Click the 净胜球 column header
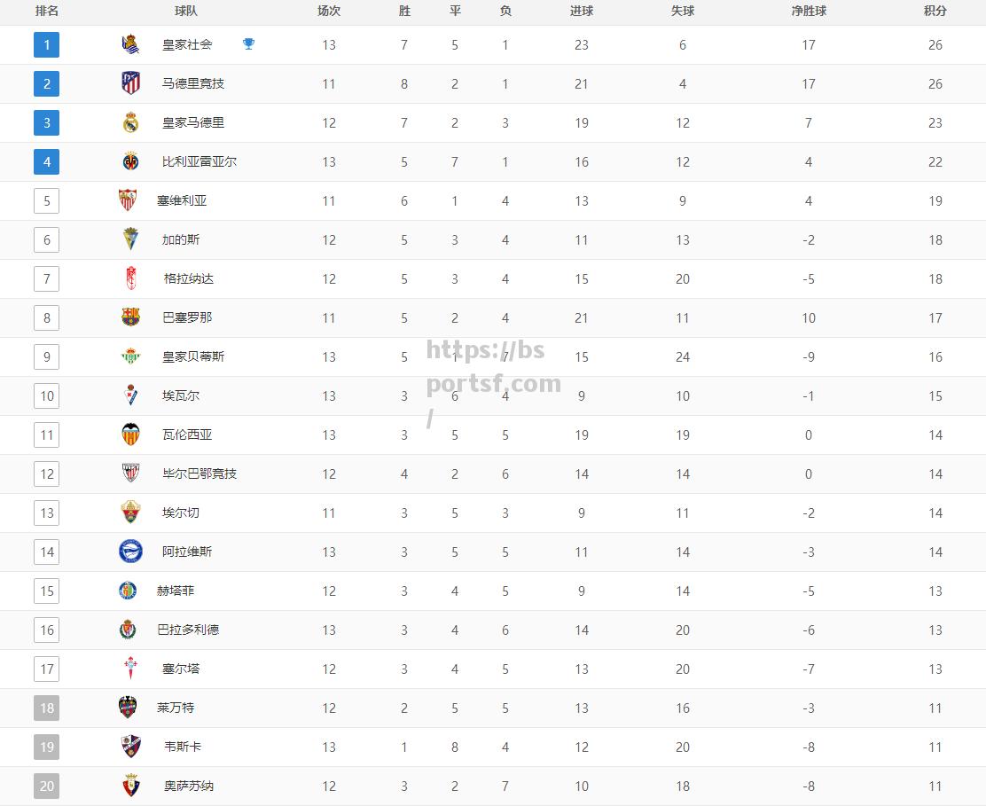 pyautogui.click(x=809, y=11)
